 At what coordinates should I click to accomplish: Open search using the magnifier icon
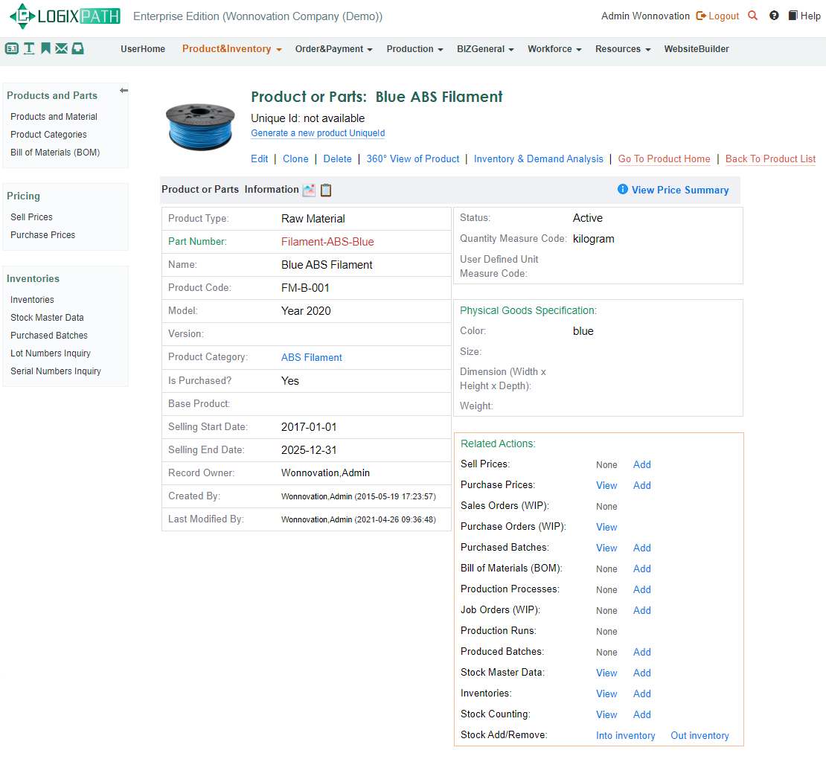coord(752,15)
